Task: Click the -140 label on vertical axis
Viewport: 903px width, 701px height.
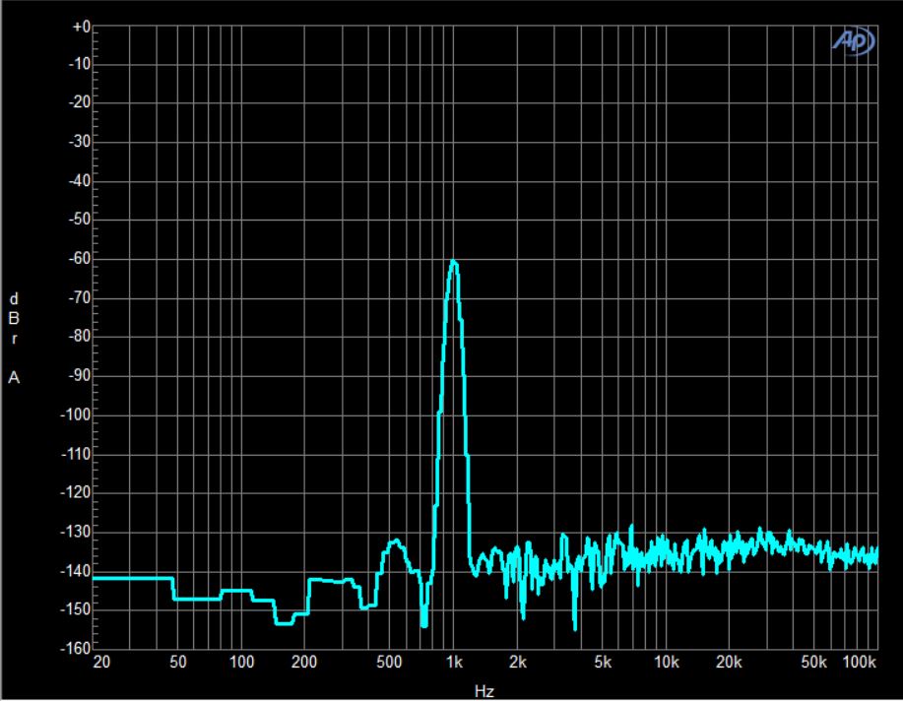Action: 76,571
